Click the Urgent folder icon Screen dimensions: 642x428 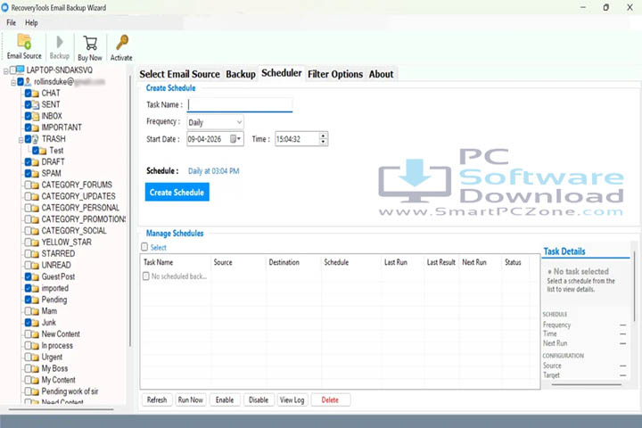pyautogui.click(x=36, y=358)
